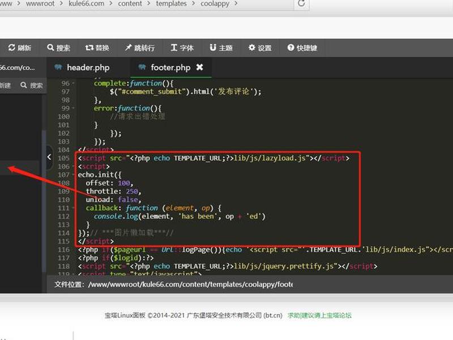Click the kule66.com breadcrumb segment
The width and height of the screenshot is (453, 340).
tap(86, 3)
